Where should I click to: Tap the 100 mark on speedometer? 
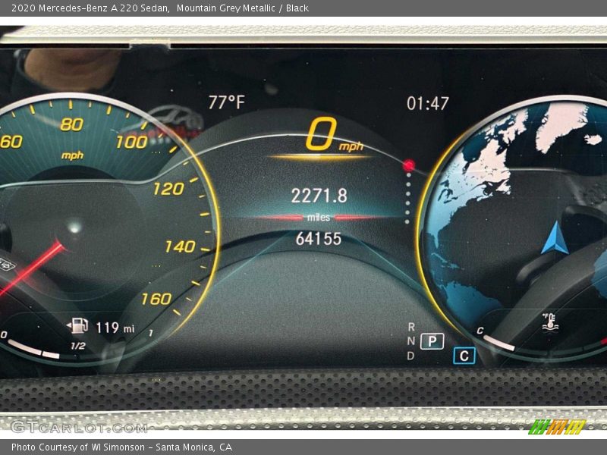131,143
